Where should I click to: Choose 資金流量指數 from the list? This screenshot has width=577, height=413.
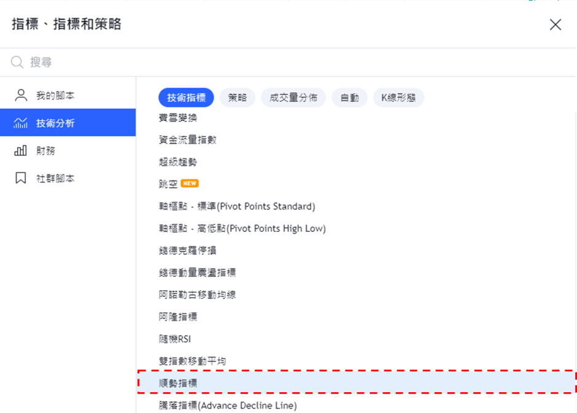tap(187, 140)
